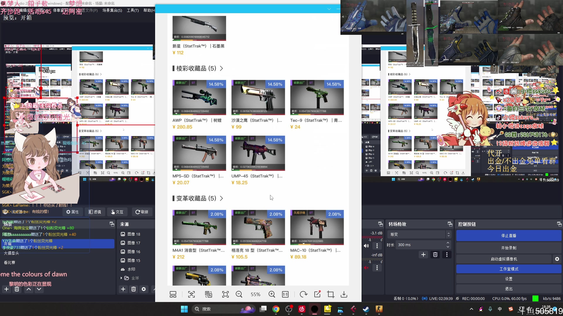The image size is (563, 316).
Task: Add a new source in Sources panel
Action: [x=123, y=289]
